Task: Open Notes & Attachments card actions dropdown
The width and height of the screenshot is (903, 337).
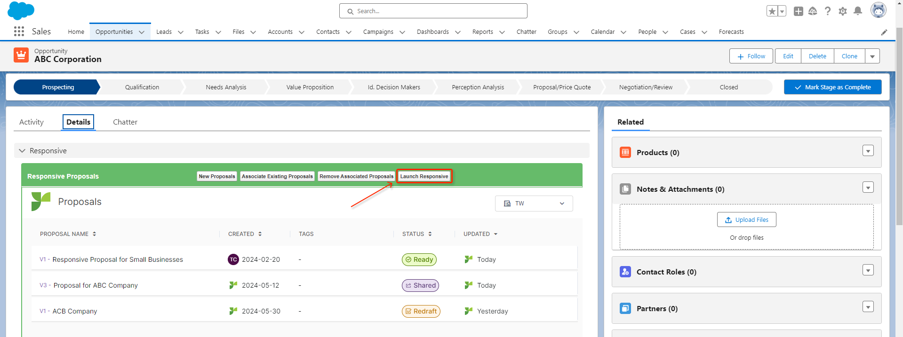Action: [x=868, y=187]
